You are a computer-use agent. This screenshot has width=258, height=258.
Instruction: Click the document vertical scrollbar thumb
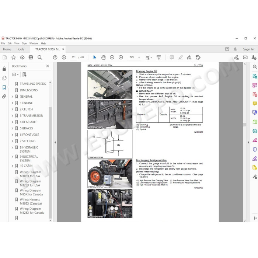tap(245, 125)
